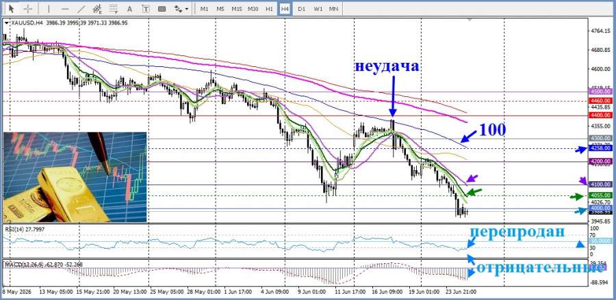This screenshot has width=616, height=300.
Task: Select the cursor arrow tool
Action: click(x=12, y=9)
